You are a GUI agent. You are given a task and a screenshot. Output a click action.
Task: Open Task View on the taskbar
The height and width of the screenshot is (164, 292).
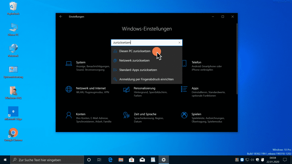pyautogui.click(x=99, y=160)
